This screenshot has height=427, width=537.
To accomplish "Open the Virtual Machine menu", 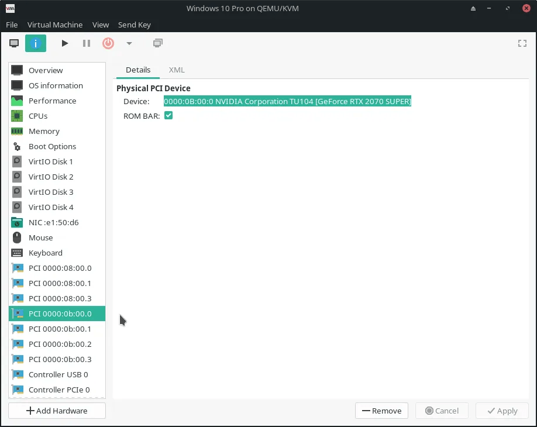I will click(x=55, y=25).
